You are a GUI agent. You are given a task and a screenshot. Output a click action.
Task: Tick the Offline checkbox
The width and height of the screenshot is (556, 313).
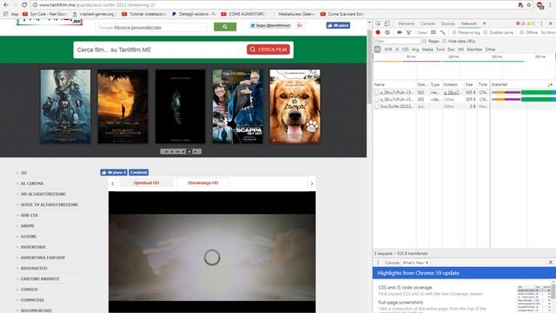coord(521,32)
